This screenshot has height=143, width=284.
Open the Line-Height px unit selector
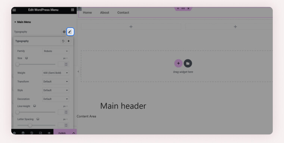click(65, 106)
